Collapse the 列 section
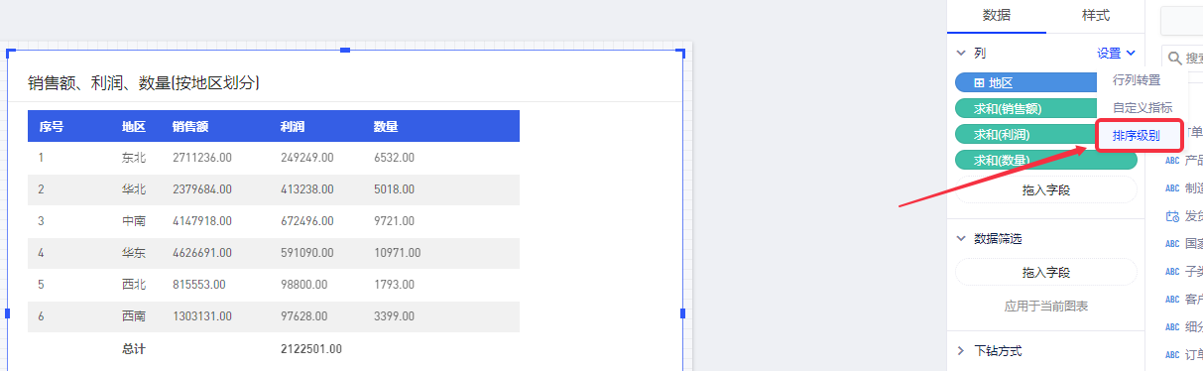1203x371 pixels. pyautogui.click(x=960, y=54)
